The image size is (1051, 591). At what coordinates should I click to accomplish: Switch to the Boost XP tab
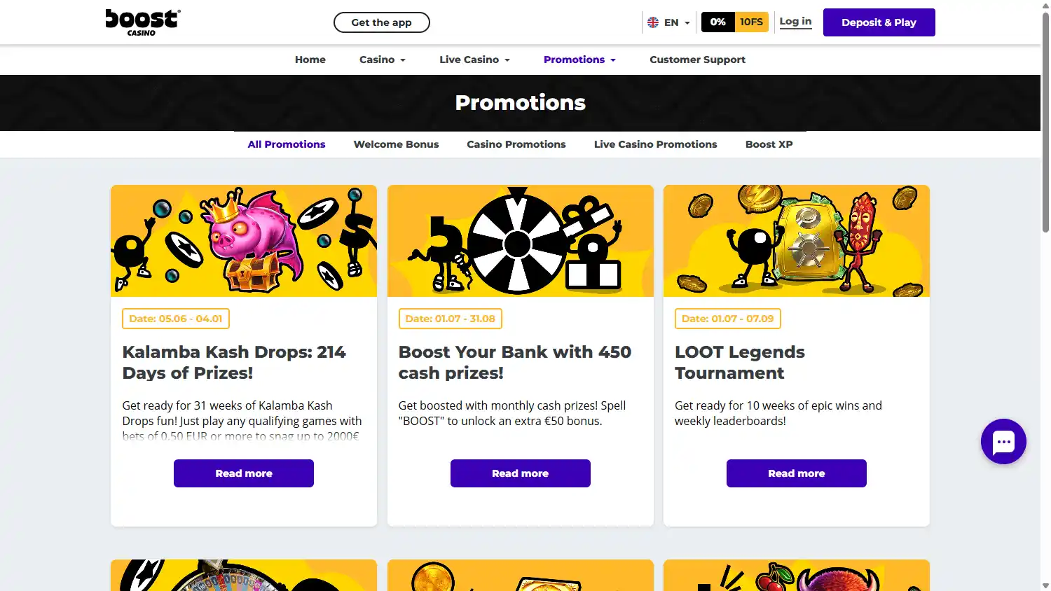(769, 144)
